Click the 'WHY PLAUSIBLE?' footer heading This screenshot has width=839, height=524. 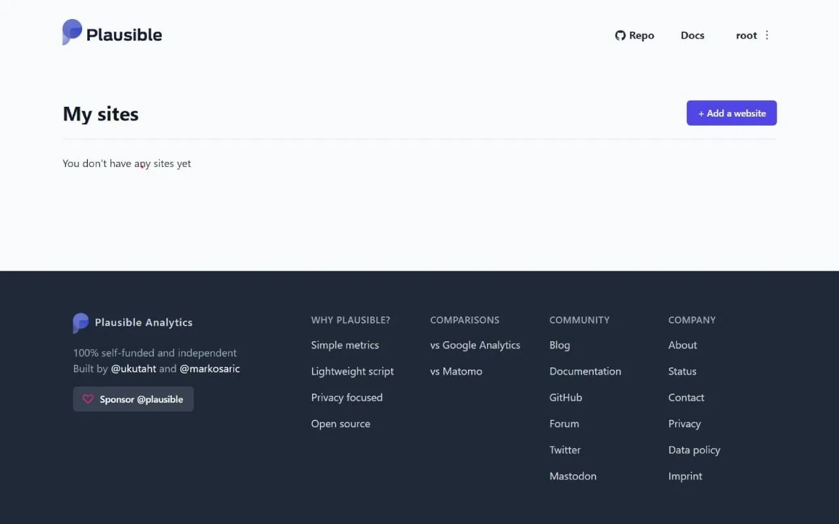click(351, 320)
